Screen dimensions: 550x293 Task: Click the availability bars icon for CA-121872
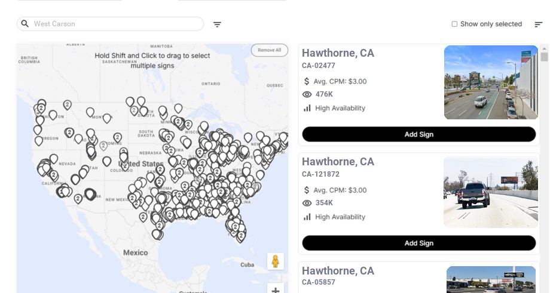tap(307, 217)
